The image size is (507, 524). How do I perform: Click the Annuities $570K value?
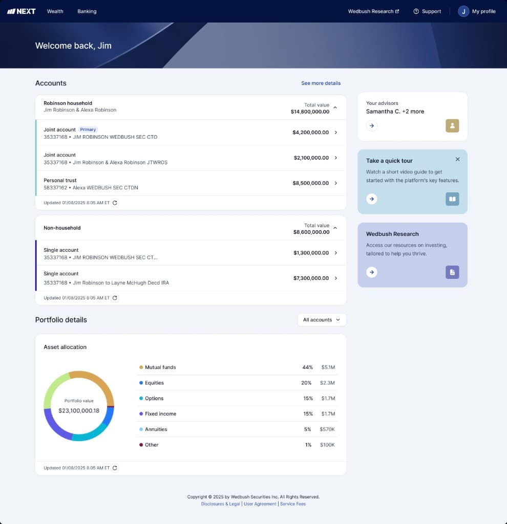[x=327, y=429]
